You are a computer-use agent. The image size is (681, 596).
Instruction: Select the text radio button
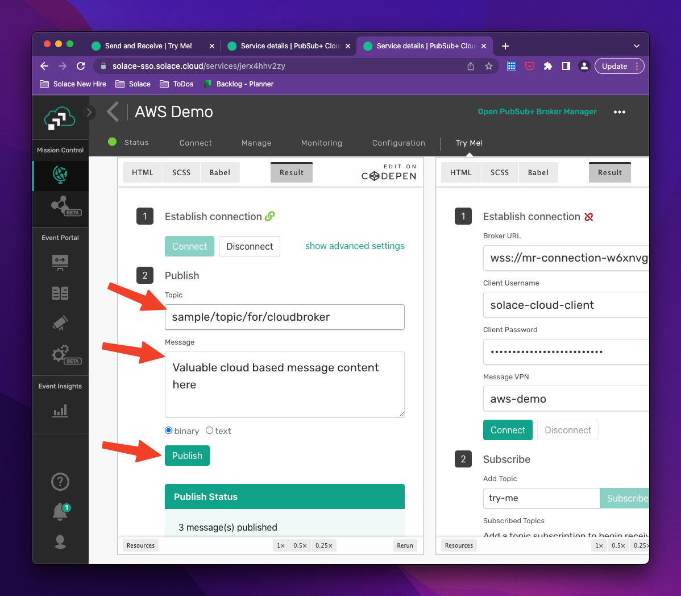pos(210,431)
